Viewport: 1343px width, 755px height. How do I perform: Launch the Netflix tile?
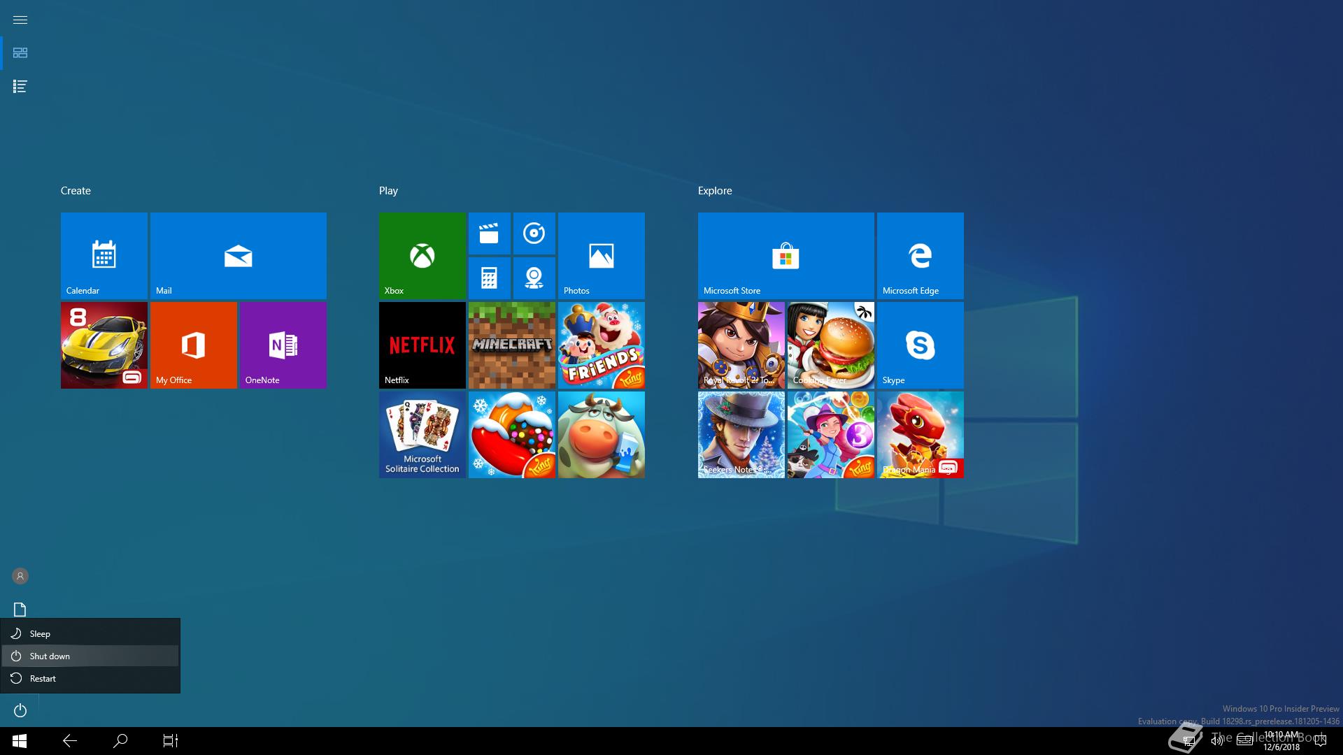(422, 345)
